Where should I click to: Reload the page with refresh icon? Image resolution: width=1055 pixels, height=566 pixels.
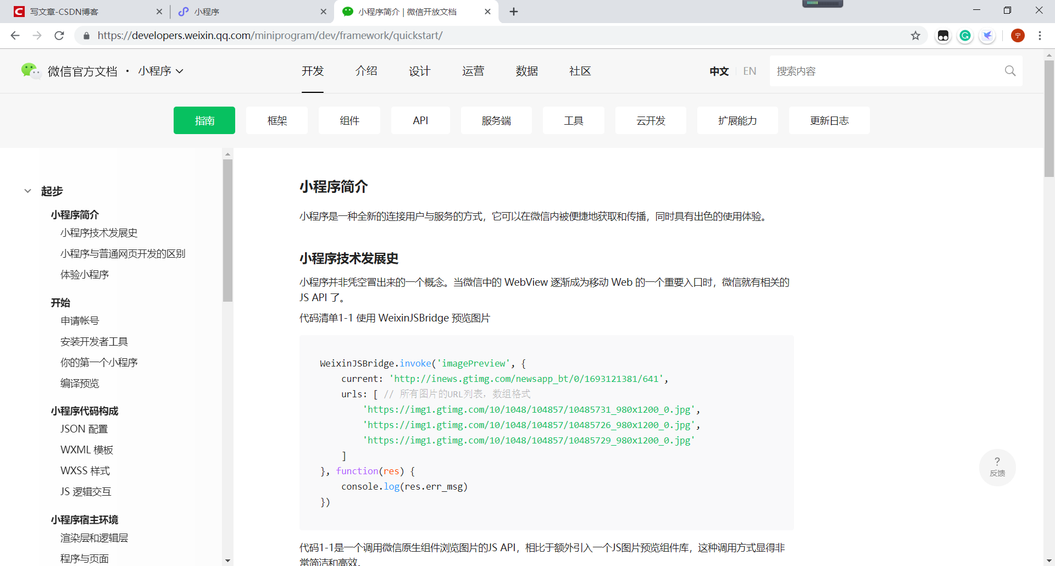pyautogui.click(x=59, y=36)
